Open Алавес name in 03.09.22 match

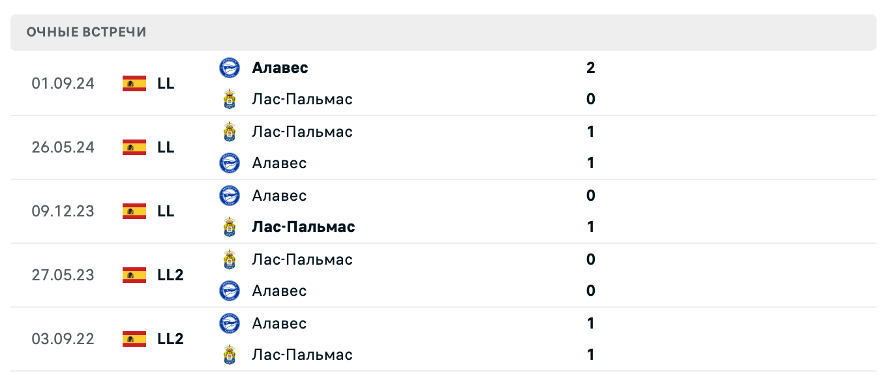click(x=279, y=323)
